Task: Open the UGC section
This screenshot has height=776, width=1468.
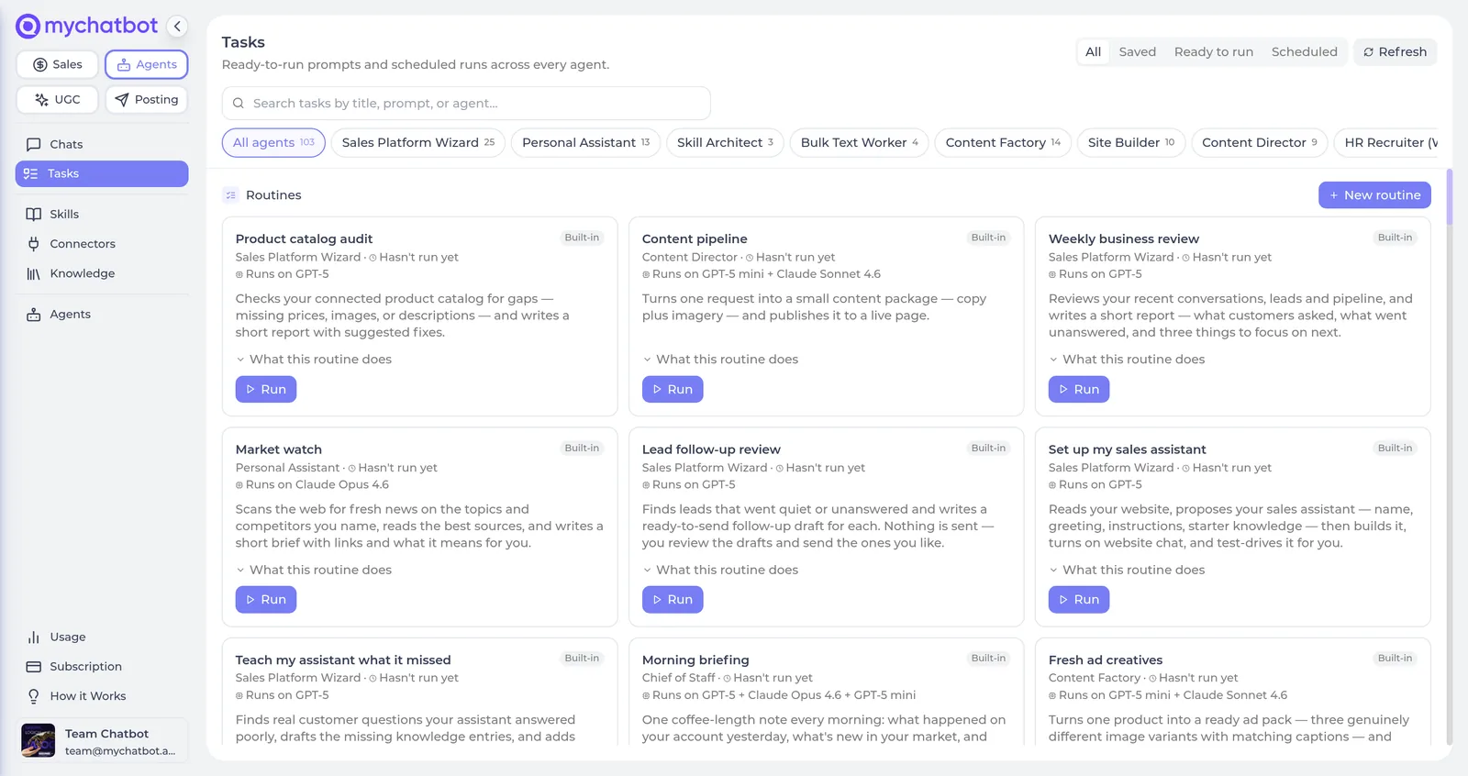Action: coord(57,99)
